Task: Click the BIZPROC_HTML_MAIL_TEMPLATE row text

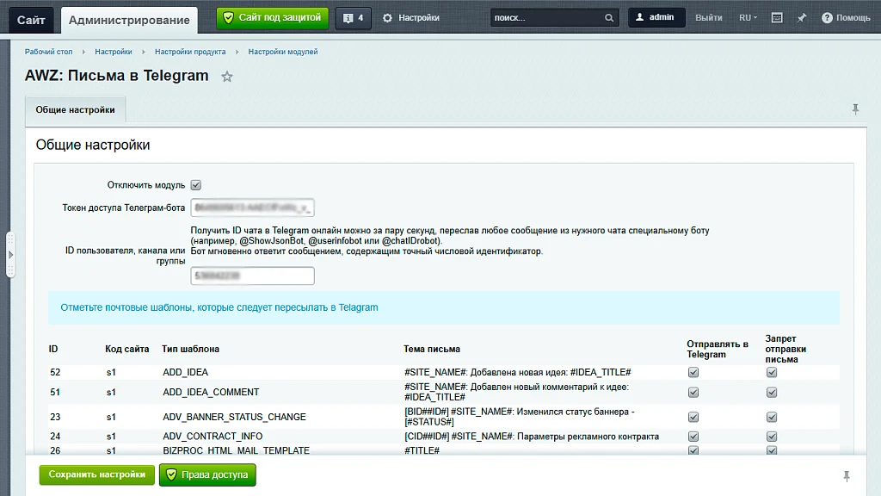Action: [236, 450]
